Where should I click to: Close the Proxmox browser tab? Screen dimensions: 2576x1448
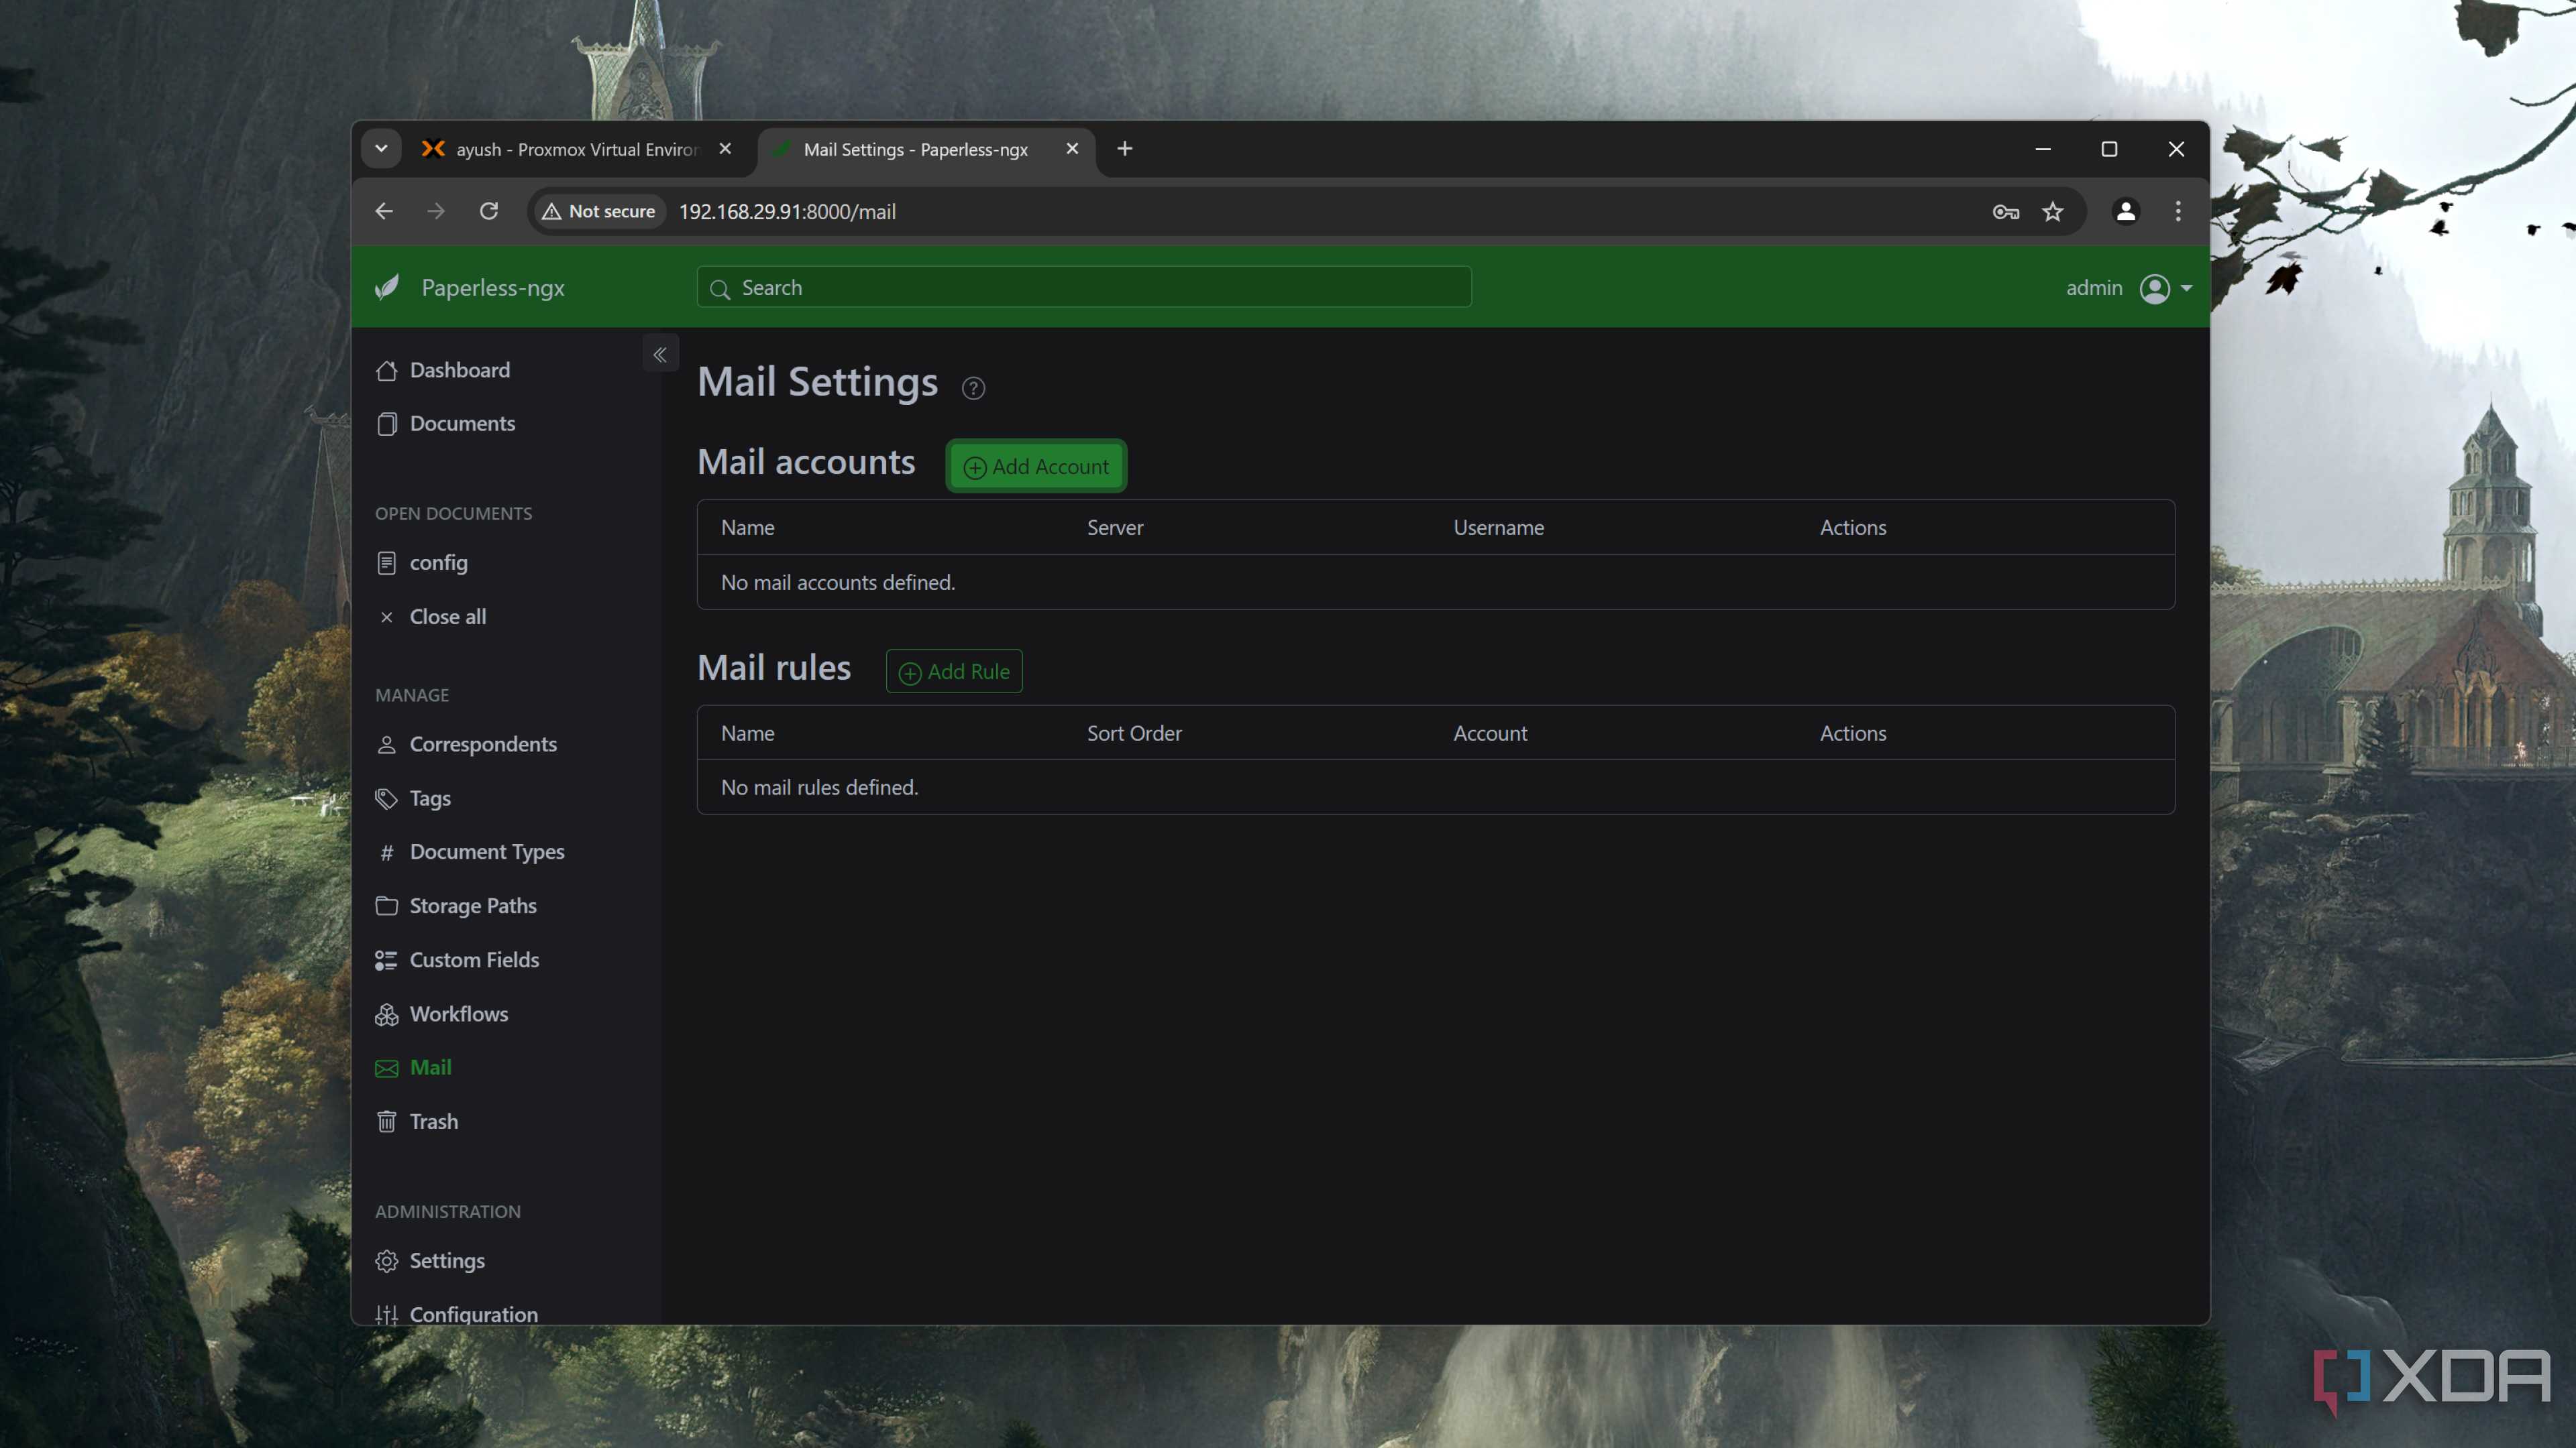pyautogui.click(x=726, y=149)
